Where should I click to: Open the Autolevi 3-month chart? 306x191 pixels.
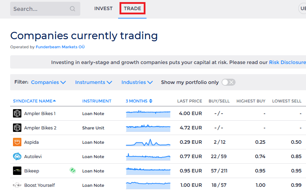[x=148, y=156]
